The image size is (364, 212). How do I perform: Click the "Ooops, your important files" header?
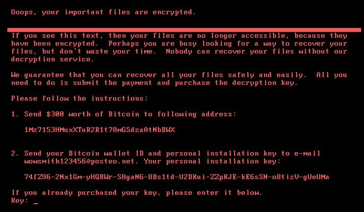103,12
